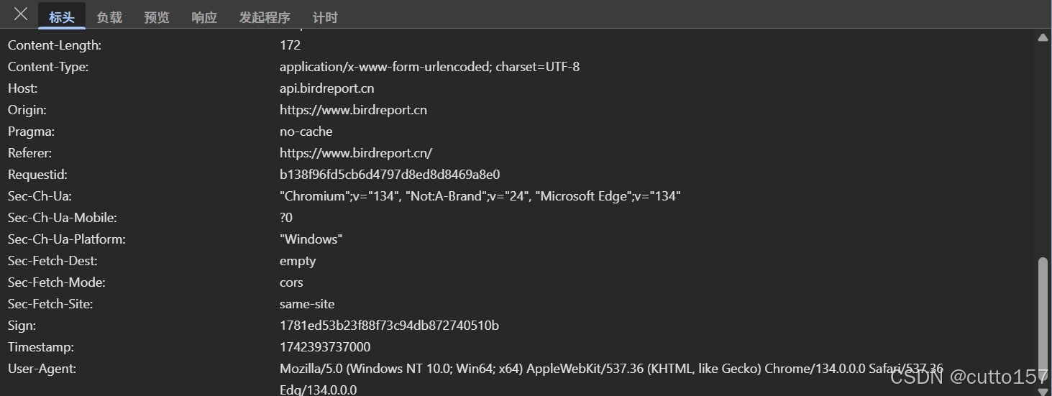This screenshot has width=1052, height=396.
Task: Switch to the 计时 tab
Action: click(325, 17)
